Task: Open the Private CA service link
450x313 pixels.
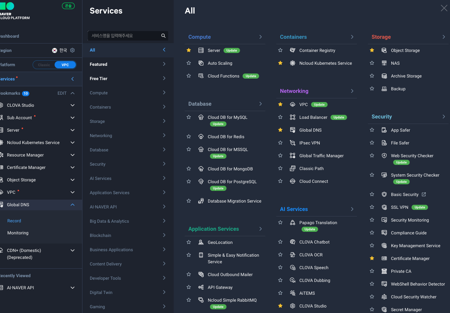Action: [401, 271]
